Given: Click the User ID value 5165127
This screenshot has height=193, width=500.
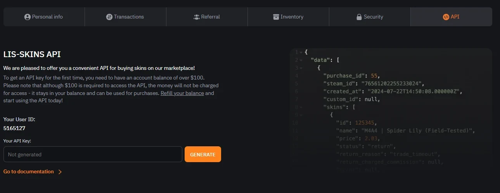Looking at the screenshot, I should point(14,128).
